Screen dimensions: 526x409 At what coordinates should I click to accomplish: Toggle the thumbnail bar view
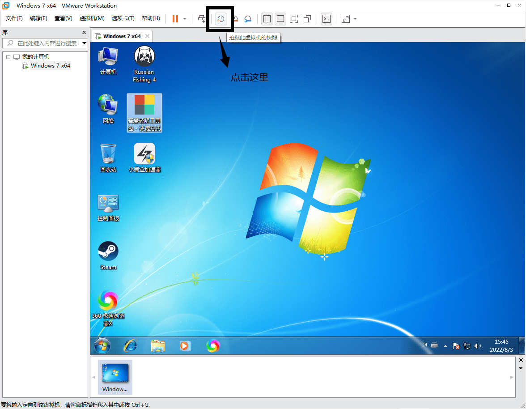(x=280, y=19)
